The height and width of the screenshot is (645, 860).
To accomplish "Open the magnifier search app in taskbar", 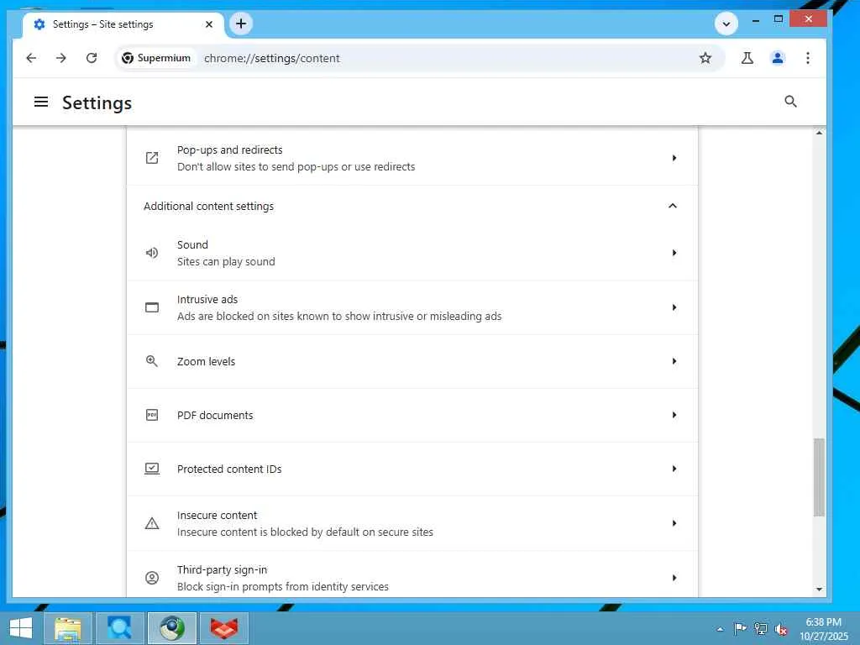I will tap(119, 628).
